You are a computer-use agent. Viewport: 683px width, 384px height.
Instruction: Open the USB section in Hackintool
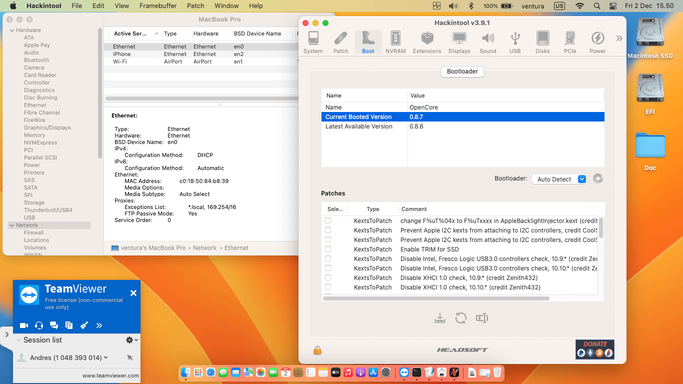coord(515,42)
